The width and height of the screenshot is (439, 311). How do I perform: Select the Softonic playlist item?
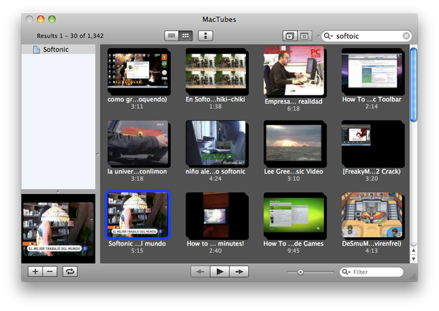click(58, 50)
